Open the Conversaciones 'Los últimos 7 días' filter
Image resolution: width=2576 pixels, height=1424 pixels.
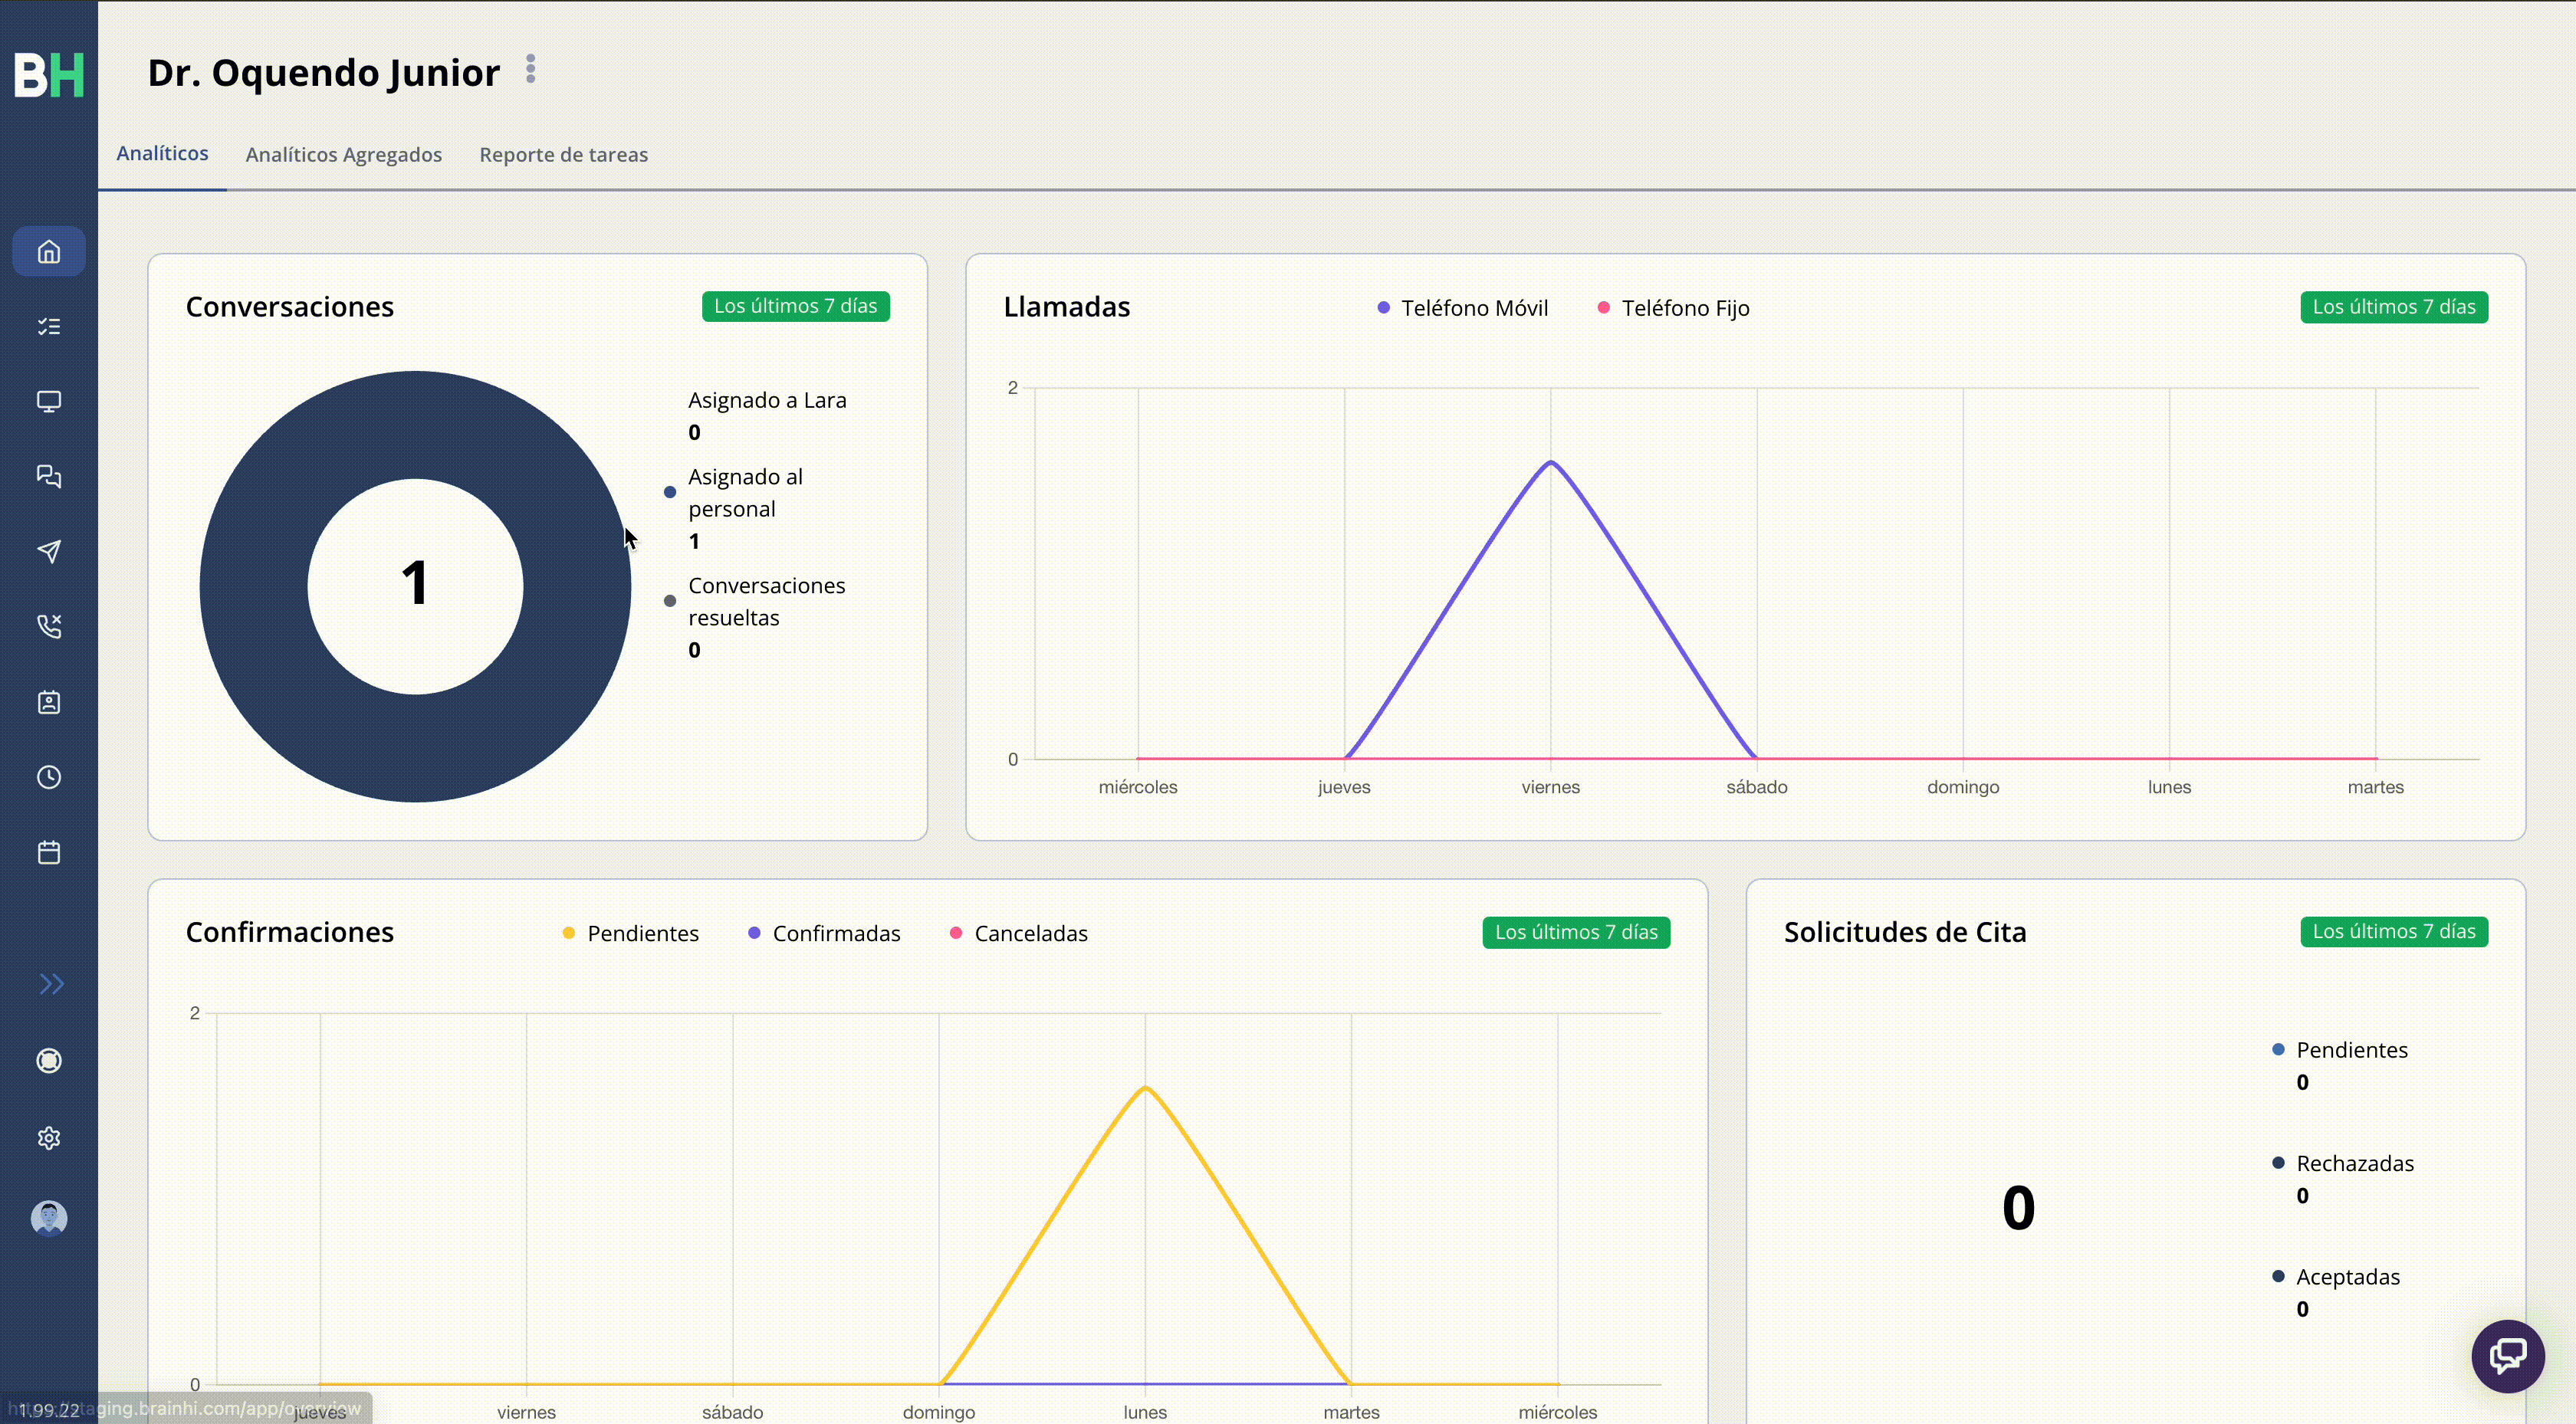point(795,306)
